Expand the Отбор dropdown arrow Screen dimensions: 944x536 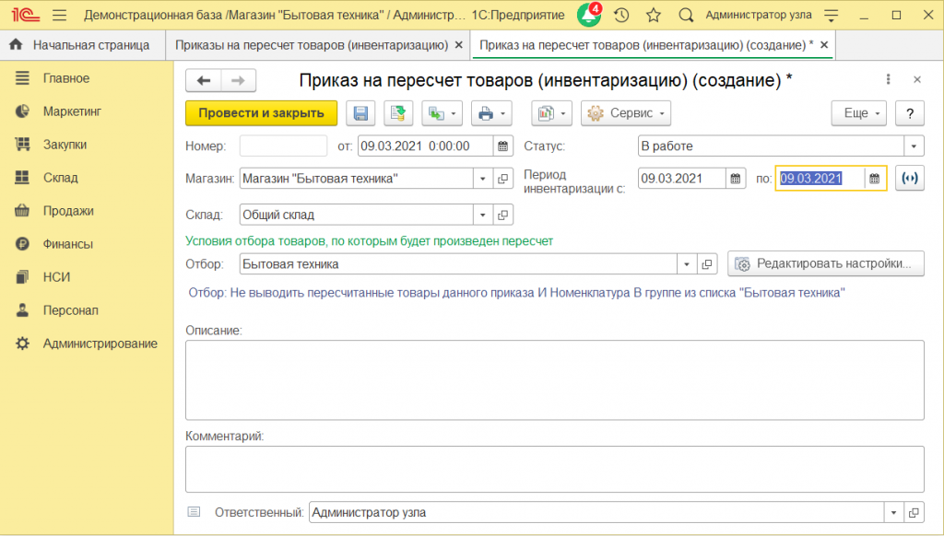(x=686, y=264)
